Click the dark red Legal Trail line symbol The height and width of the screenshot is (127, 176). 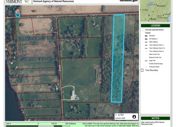tap(146, 61)
